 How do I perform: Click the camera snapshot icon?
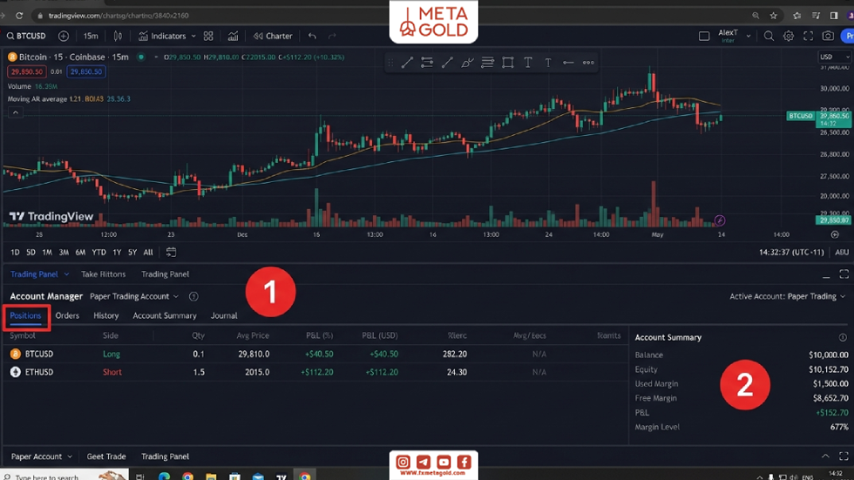828,36
